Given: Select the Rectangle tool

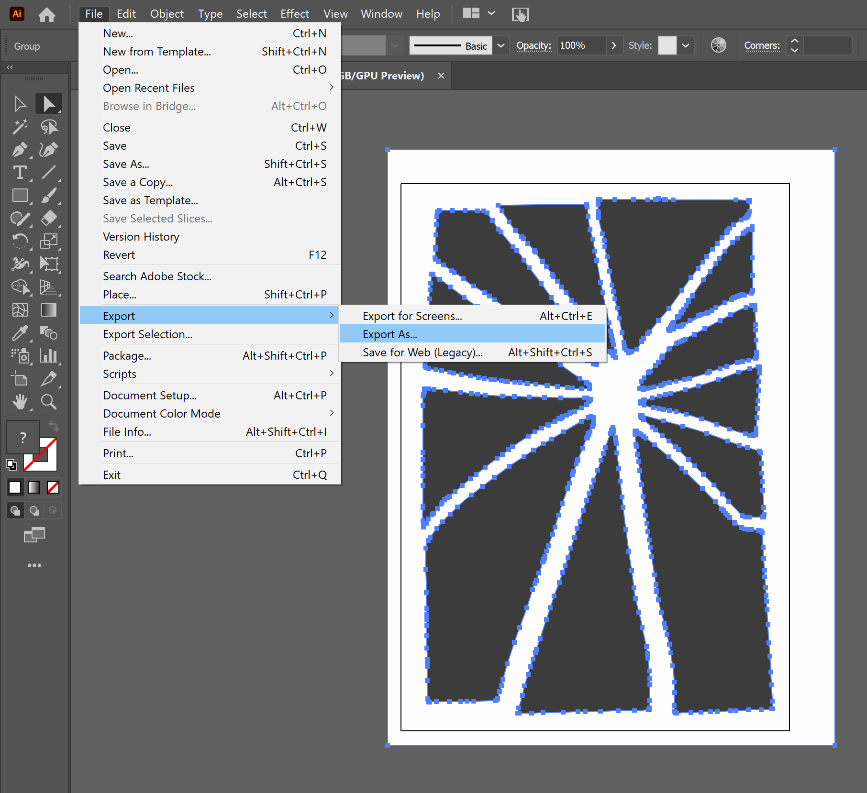Looking at the screenshot, I should click(x=20, y=195).
